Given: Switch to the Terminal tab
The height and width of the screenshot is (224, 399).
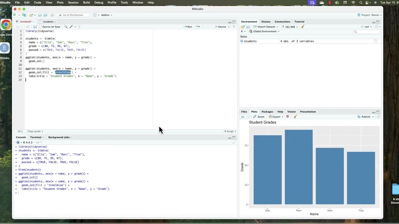Looking at the screenshot, I should click(x=36, y=137).
